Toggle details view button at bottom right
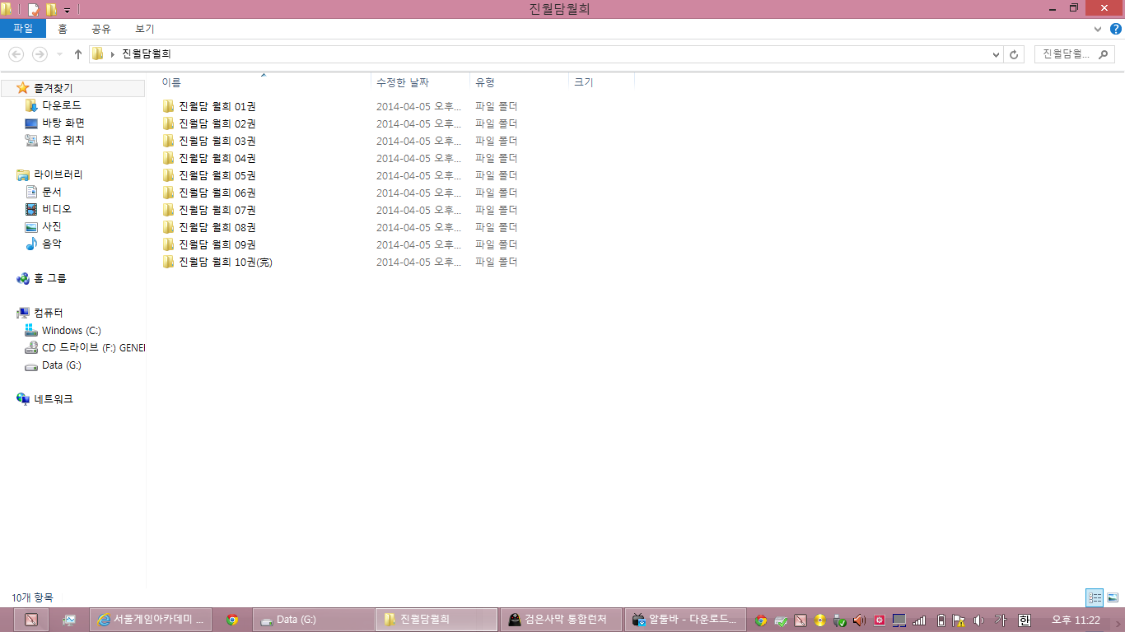 (1095, 598)
